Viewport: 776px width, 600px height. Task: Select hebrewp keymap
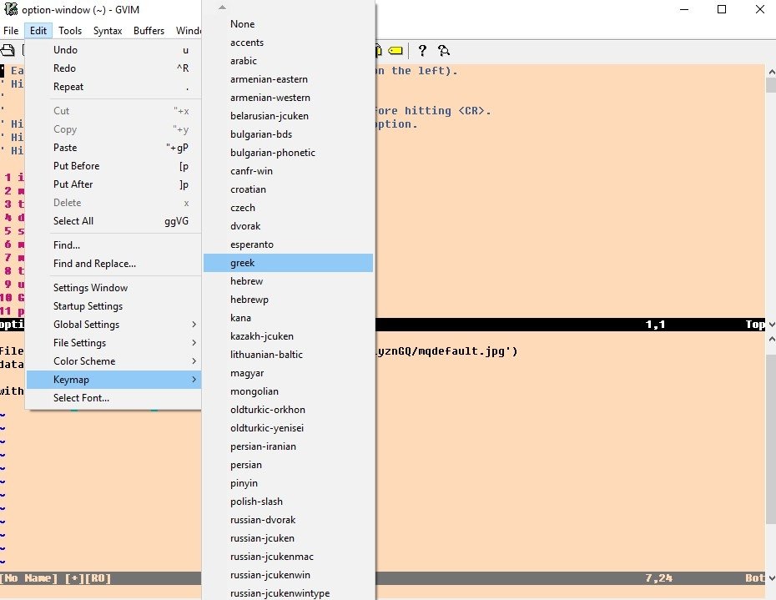click(x=288, y=300)
